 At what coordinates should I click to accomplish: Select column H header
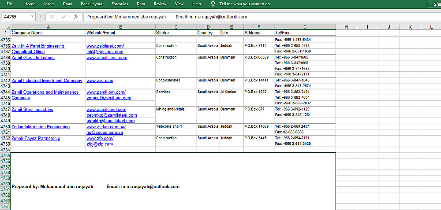point(346,27)
